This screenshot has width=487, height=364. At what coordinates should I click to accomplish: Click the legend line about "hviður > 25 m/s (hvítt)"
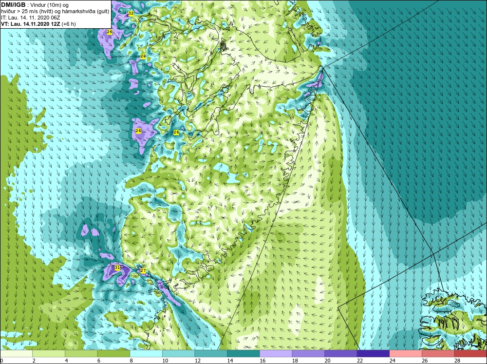point(55,12)
